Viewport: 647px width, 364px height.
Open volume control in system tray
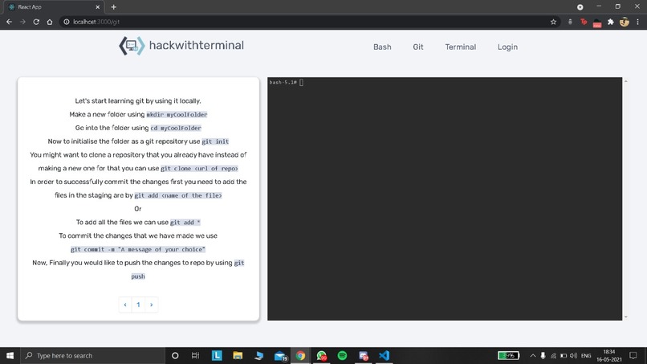point(574,356)
